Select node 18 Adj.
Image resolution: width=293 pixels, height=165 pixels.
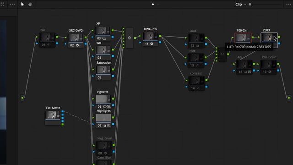[x=244, y=67]
